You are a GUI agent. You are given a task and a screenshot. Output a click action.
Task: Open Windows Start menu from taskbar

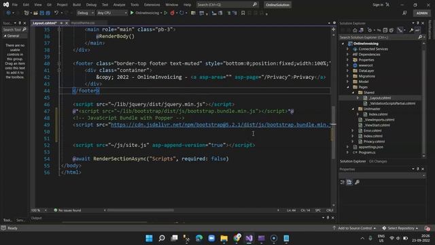pyautogui.click(x=149, y=238)
